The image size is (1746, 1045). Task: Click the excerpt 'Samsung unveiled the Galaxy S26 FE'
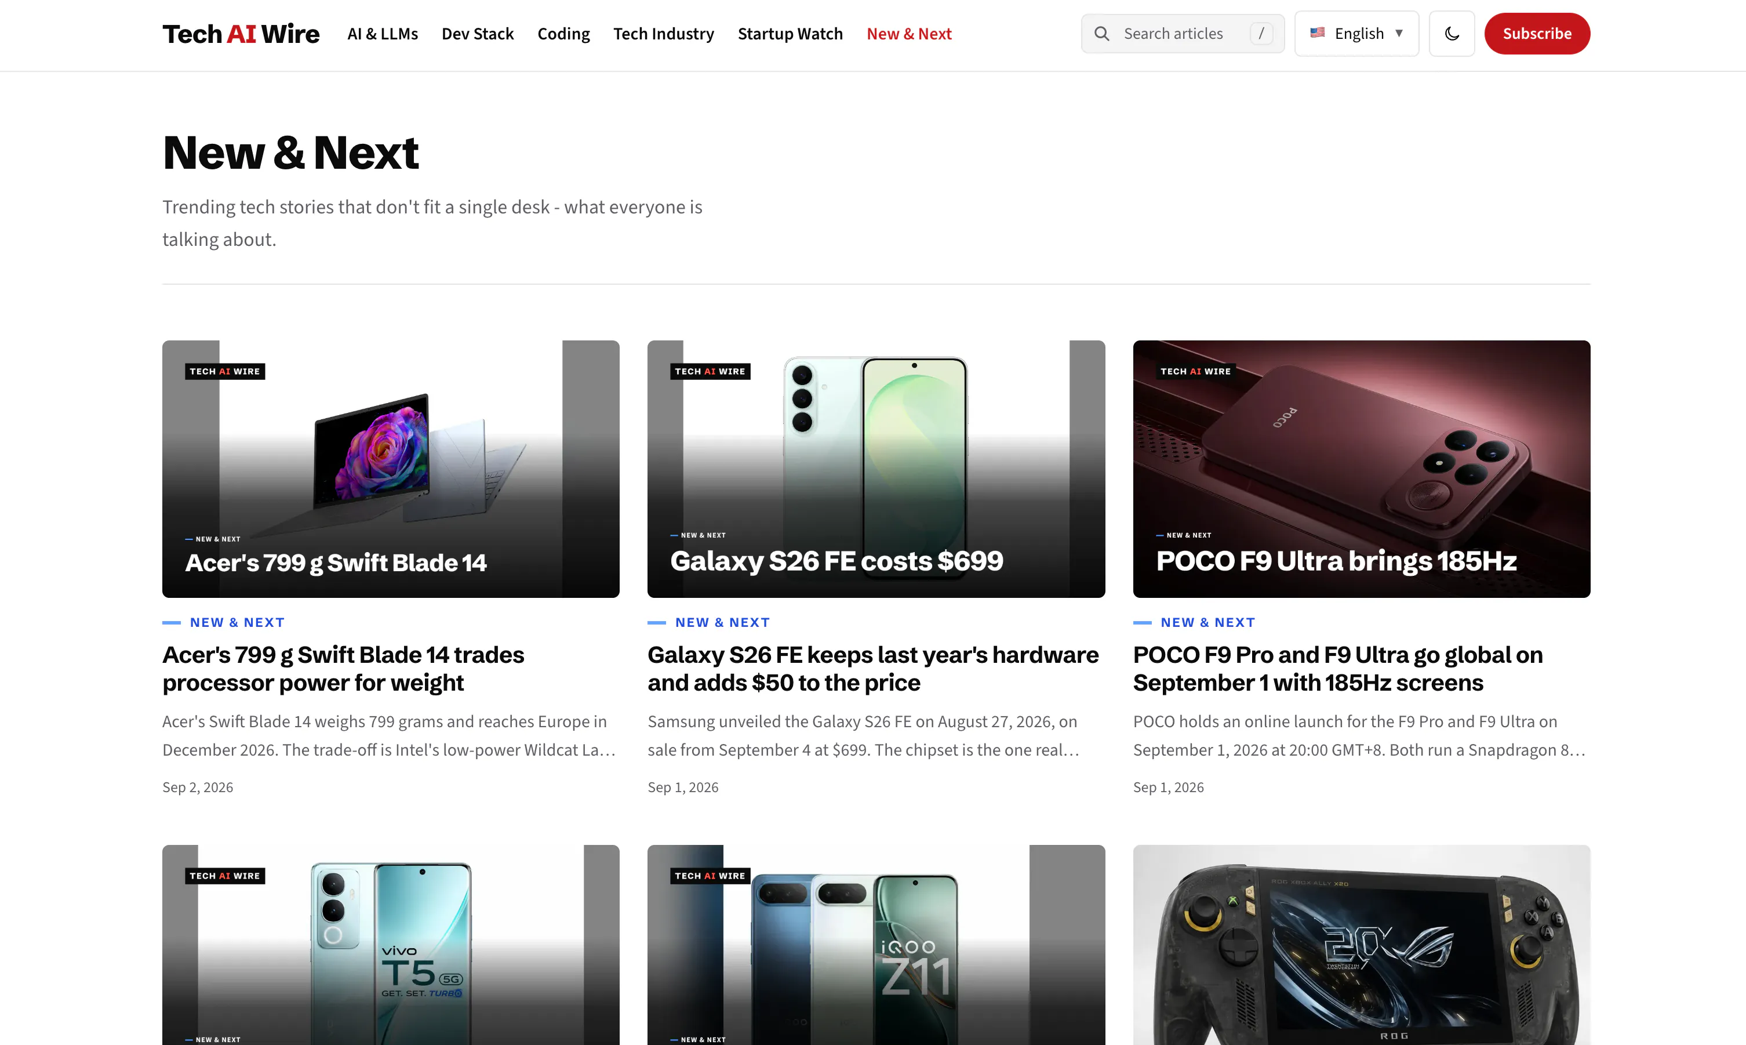tap(864, 736)
